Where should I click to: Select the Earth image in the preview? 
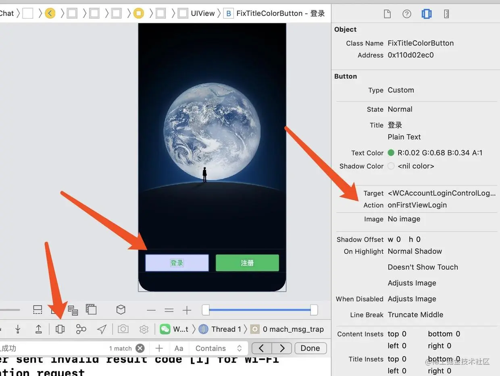(x=212, y=132)
